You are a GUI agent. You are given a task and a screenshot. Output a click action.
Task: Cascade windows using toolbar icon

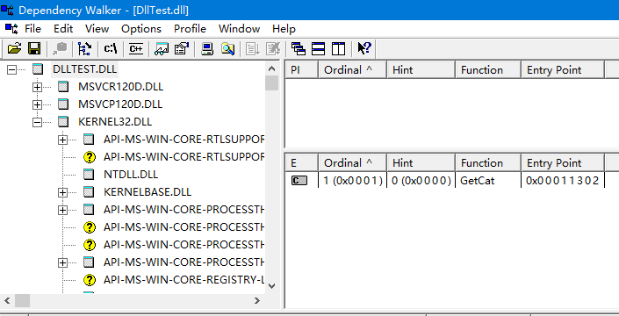[299, 49]
